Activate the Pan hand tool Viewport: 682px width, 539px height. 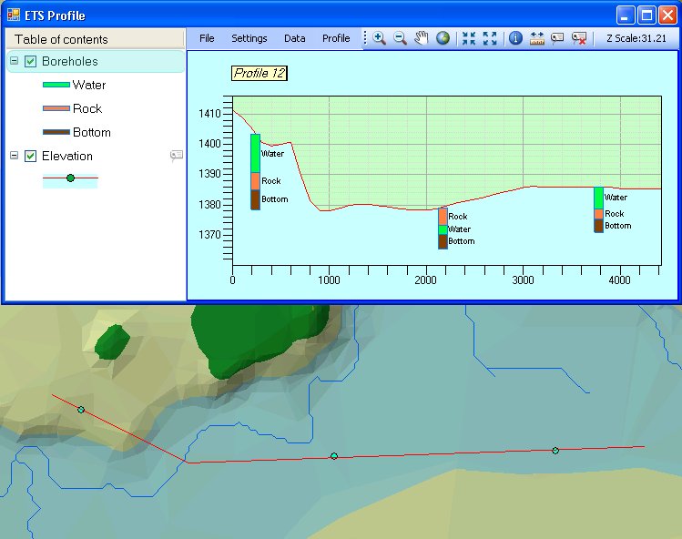pyautogui.click(x=421, y=38)
